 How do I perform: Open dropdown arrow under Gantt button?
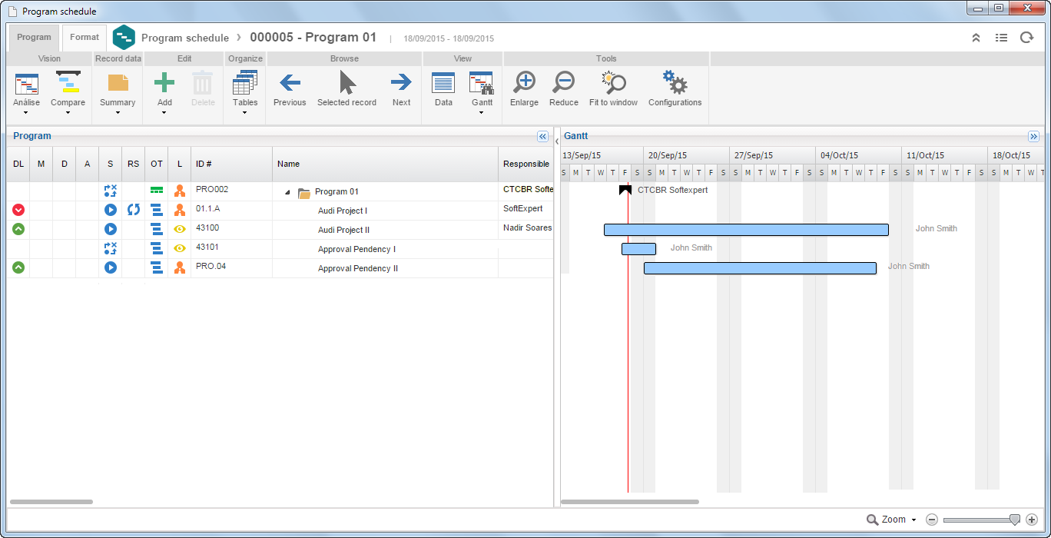(482, 113)
